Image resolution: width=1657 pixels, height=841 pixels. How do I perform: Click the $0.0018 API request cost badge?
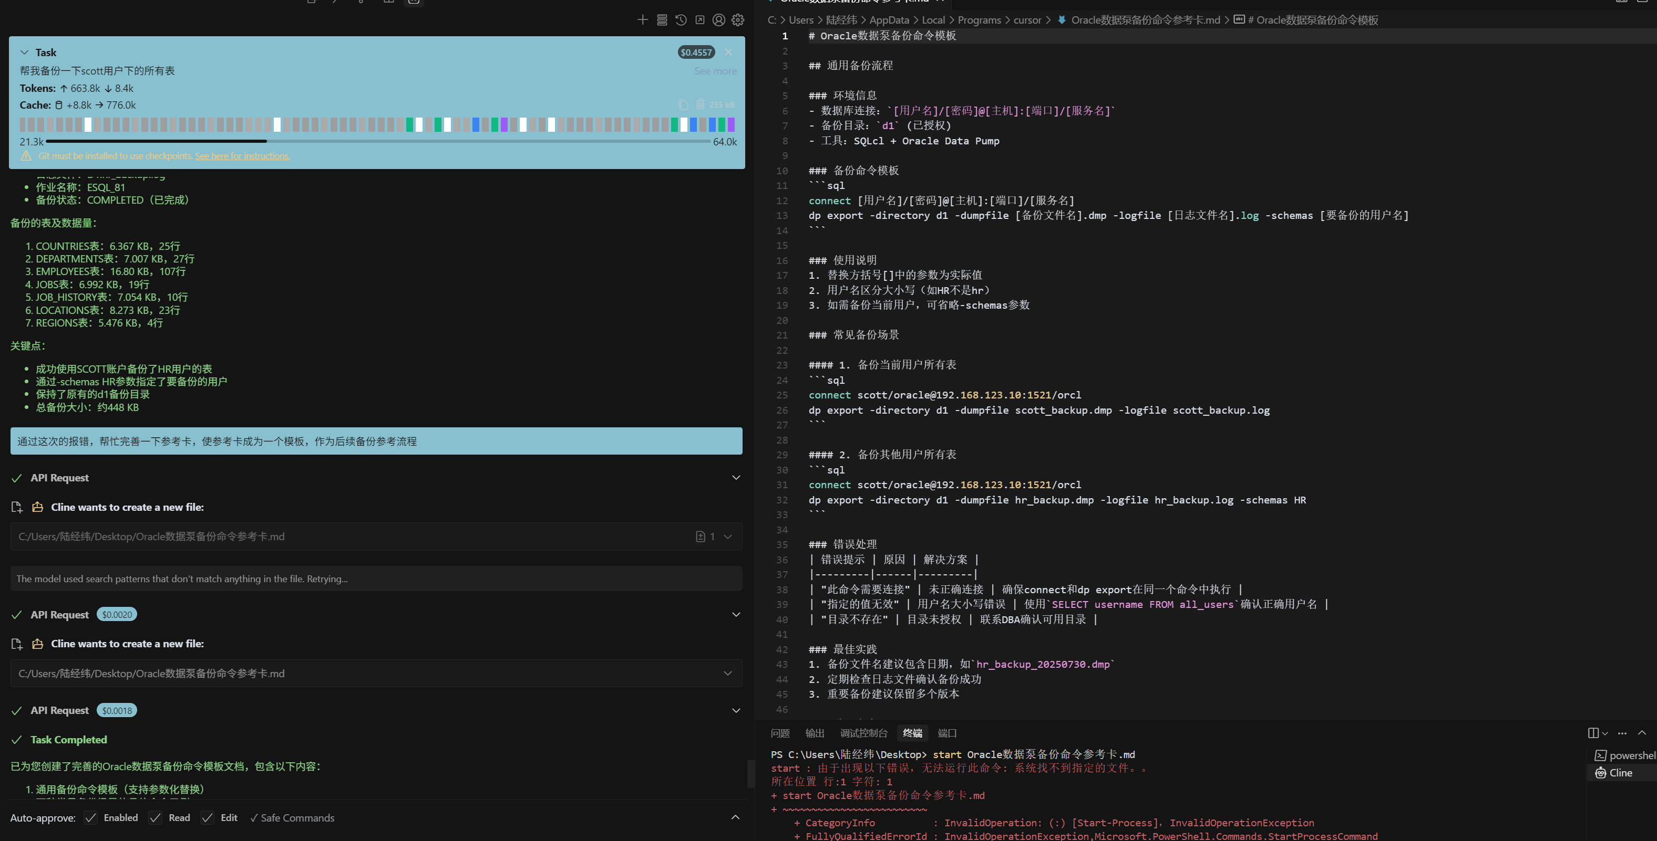coord(117,711)
